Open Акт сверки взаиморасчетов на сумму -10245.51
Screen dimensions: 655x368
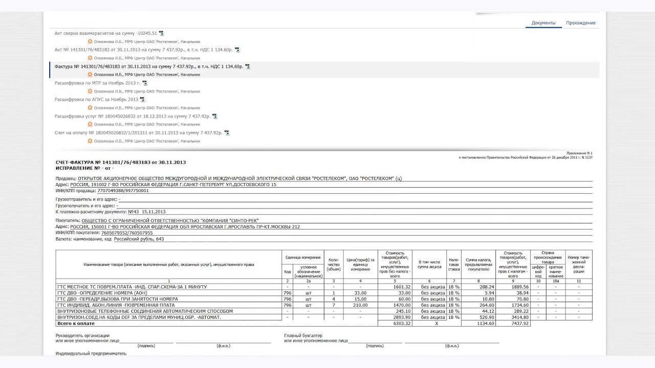click(x=106, y=33)
